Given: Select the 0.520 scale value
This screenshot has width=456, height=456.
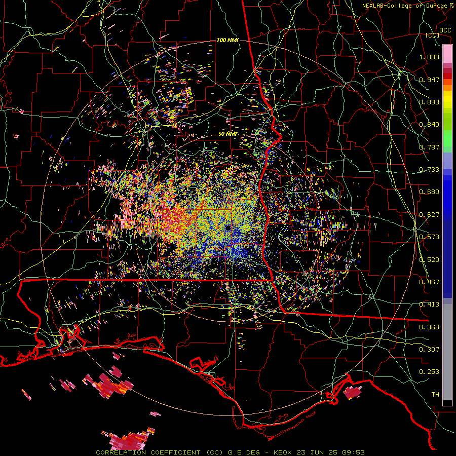Looking at the screenshot, I should click(x=429, y=260).
